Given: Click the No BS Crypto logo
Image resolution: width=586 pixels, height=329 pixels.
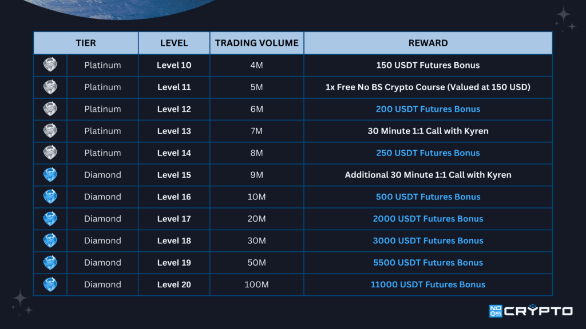Looking at the screenshot, I should (530, 310).
